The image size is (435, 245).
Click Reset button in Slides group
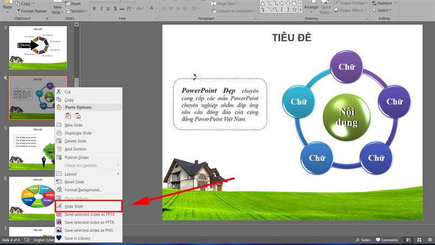[x=73, y=4]
